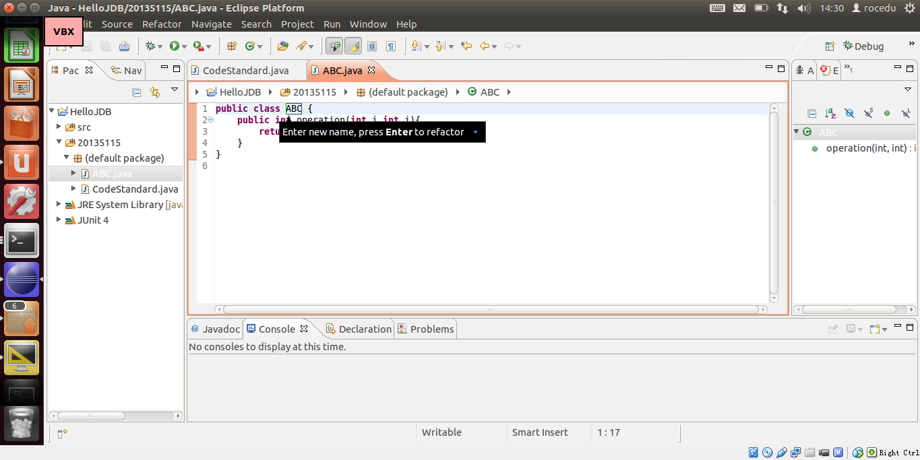This screenshot has height=460, width=920.
Task: Expand the JUnit 4 library
Action: click(59, 220)
